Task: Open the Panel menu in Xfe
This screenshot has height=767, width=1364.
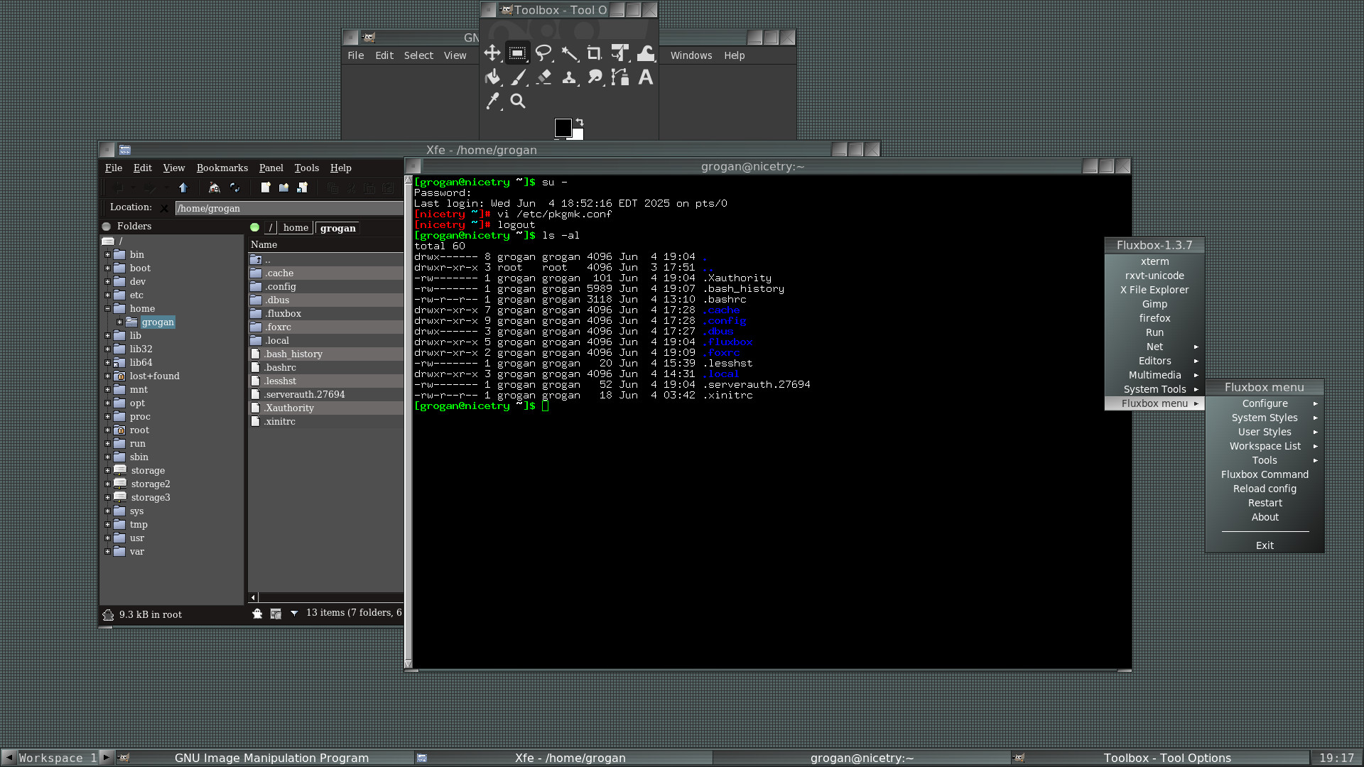Action: pyautogui.click(x=271, y=168)
